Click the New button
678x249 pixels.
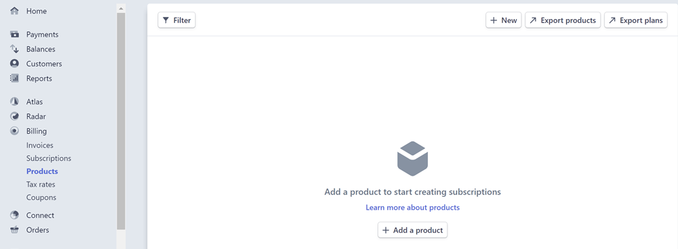coord(504,20)
